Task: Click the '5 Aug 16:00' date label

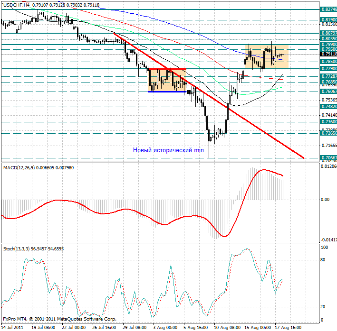Action: coord(195,328)
